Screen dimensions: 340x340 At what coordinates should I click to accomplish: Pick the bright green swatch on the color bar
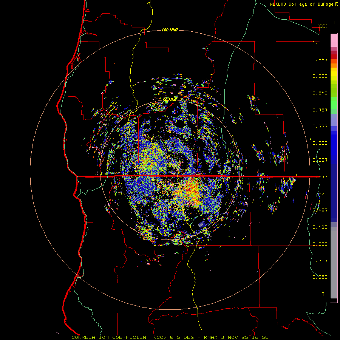(334, 103)
